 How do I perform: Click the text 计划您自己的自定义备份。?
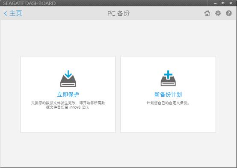[x=168, y=103]
